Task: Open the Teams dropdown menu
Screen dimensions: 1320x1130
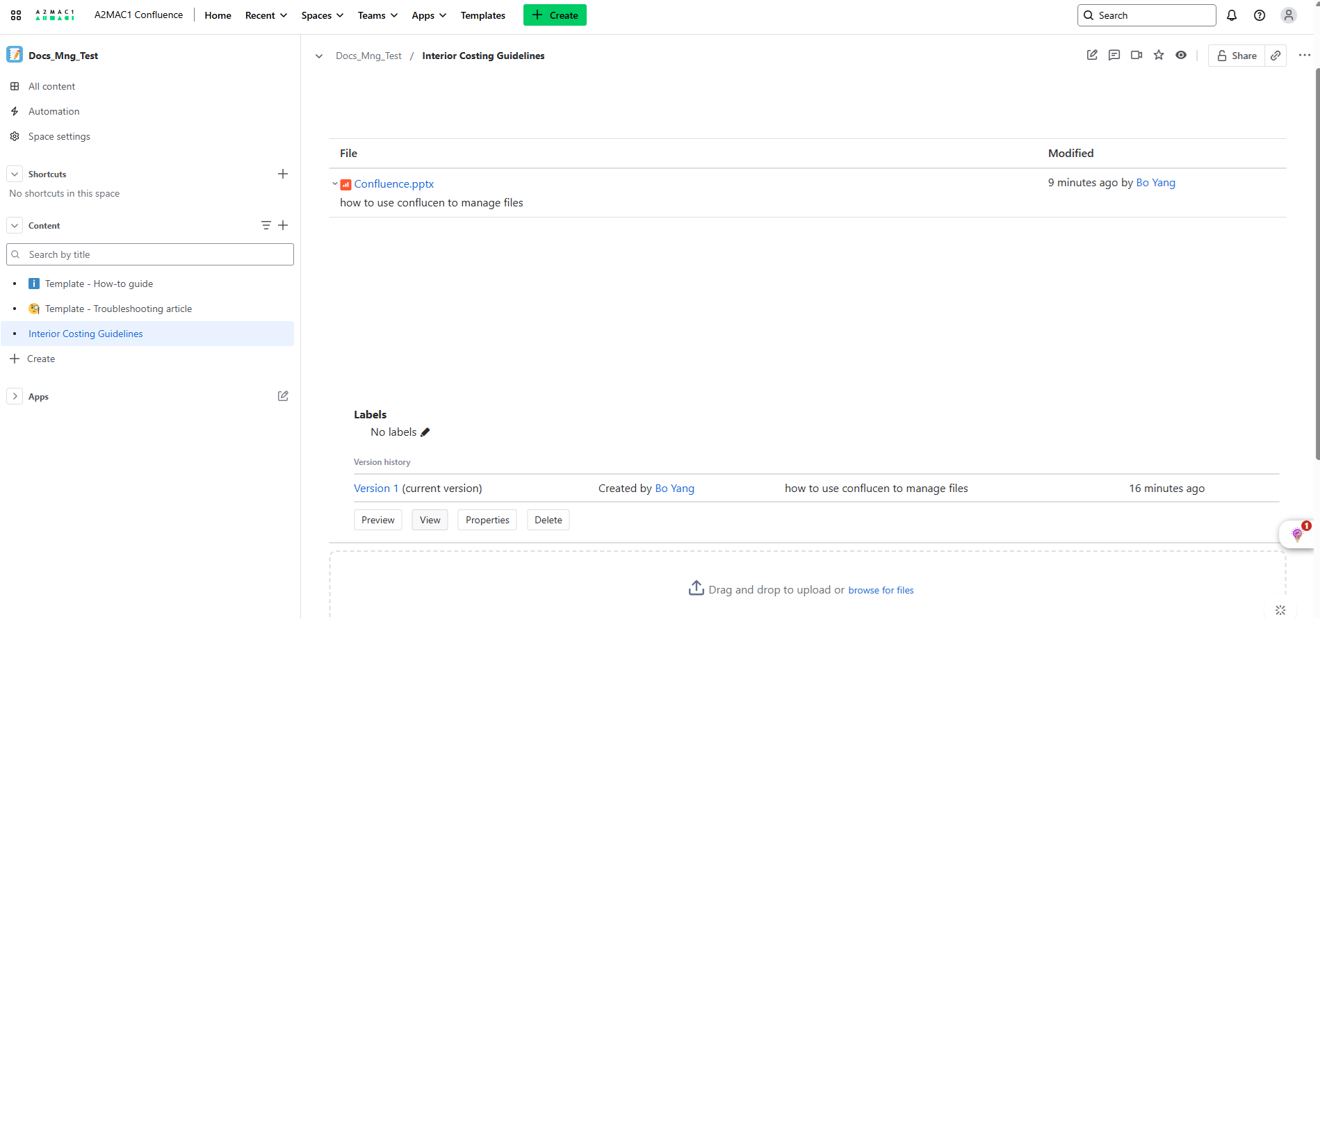Action: [377, 15]
